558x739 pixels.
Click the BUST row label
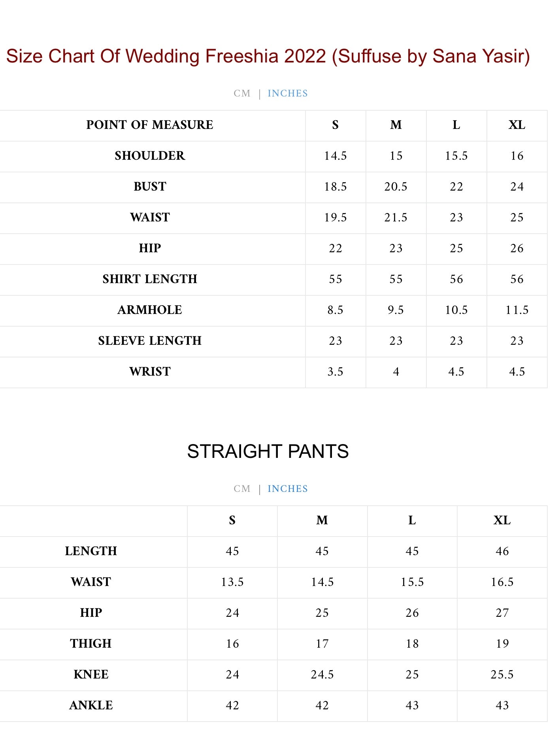(x=150, y=187)
